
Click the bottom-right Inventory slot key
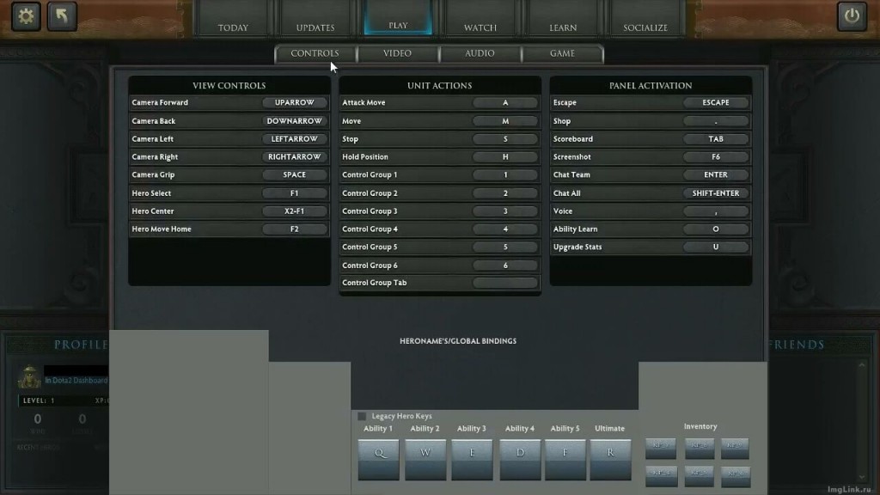736,476
